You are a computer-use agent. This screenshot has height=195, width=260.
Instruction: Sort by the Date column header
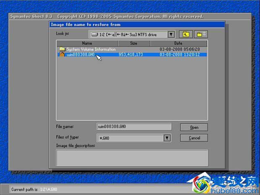178,43
